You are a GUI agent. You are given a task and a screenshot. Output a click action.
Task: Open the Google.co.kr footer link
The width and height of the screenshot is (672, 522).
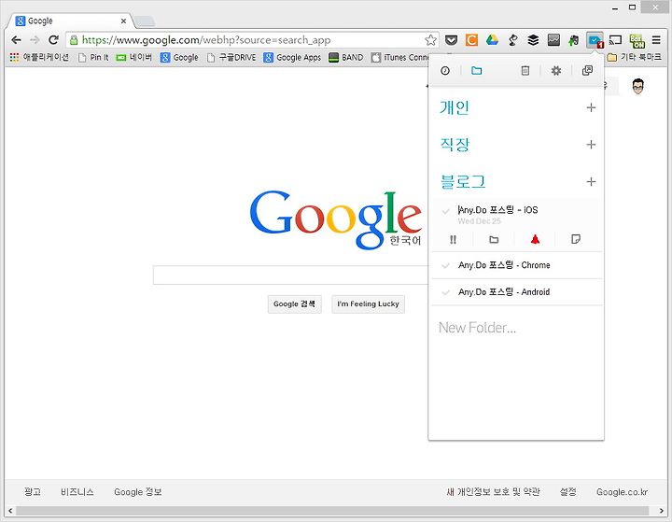pos(622,492)
